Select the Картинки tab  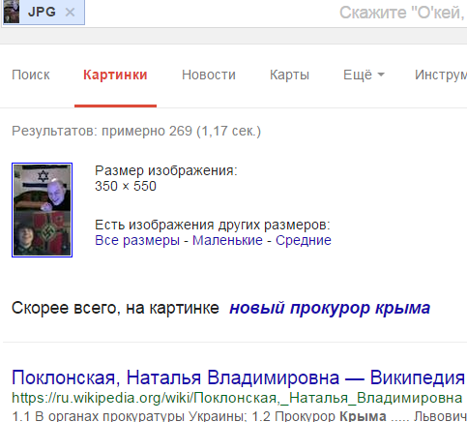(x=115, y=75)
